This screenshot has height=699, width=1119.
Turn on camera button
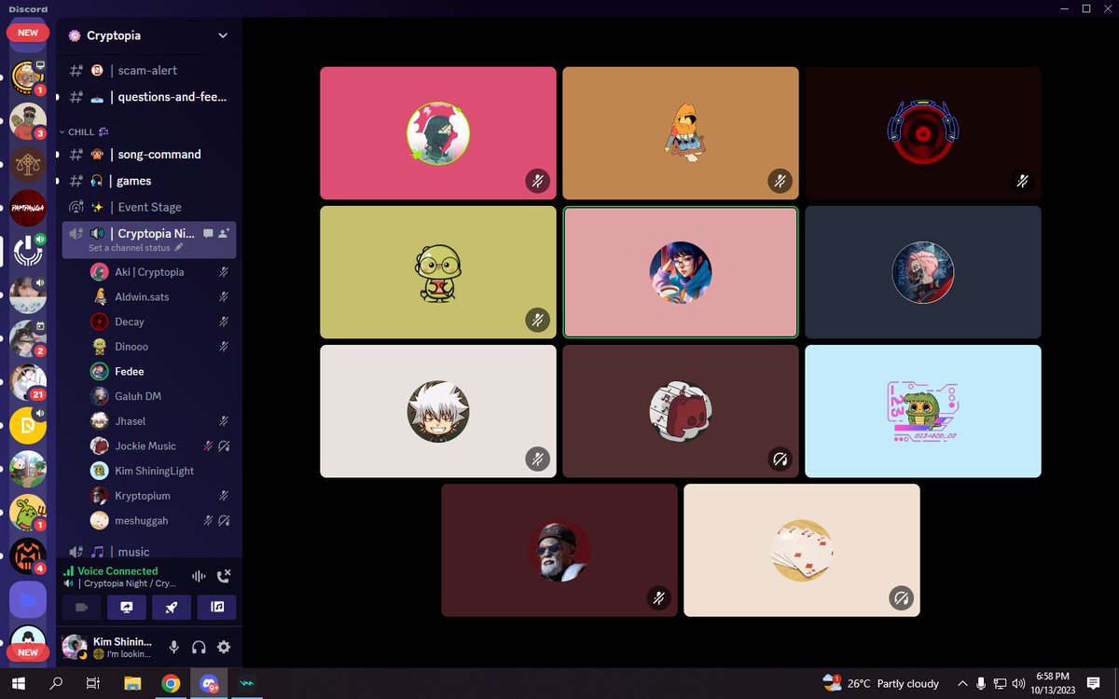coord(81,607)
